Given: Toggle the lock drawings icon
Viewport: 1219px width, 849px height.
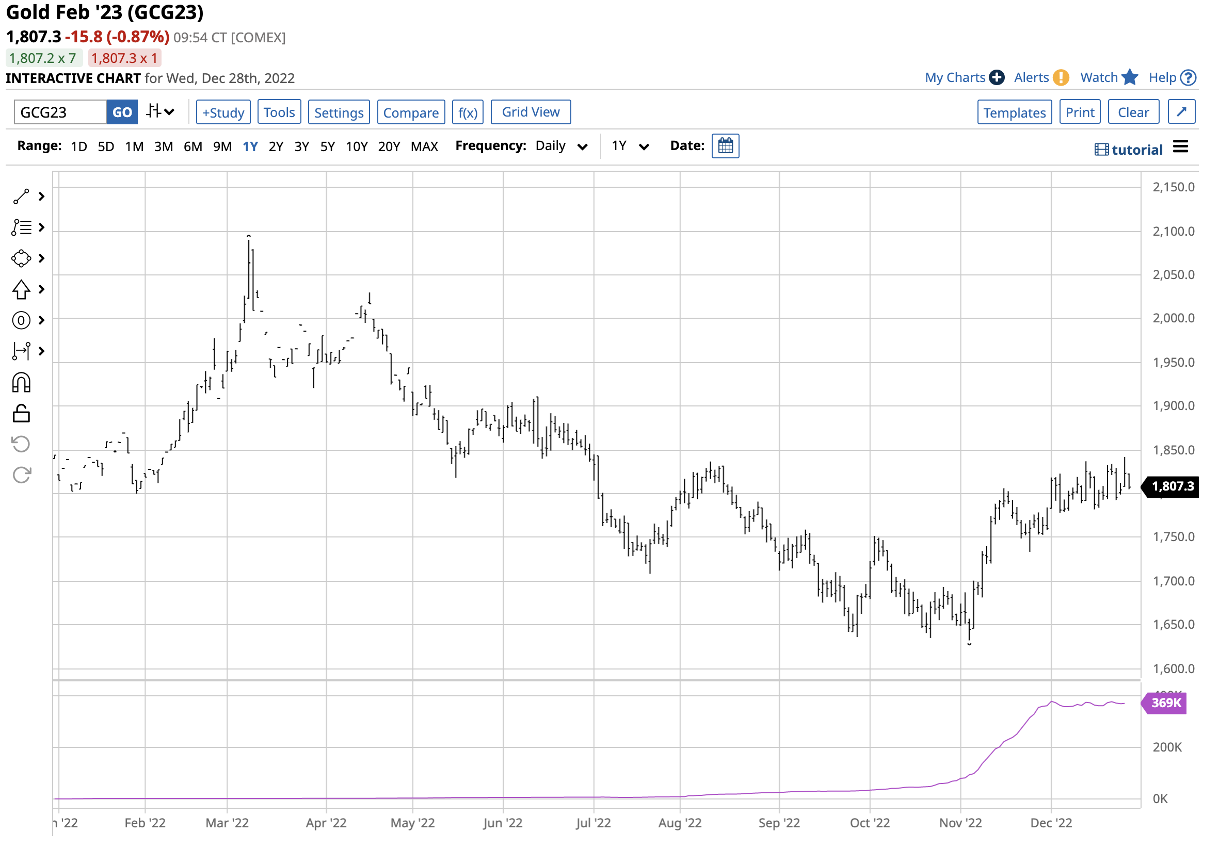Looking at the screenshot, I should click(21, 414).
